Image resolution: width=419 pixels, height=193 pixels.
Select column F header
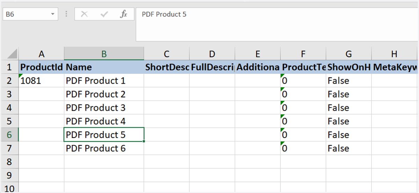tap(303, 54)
